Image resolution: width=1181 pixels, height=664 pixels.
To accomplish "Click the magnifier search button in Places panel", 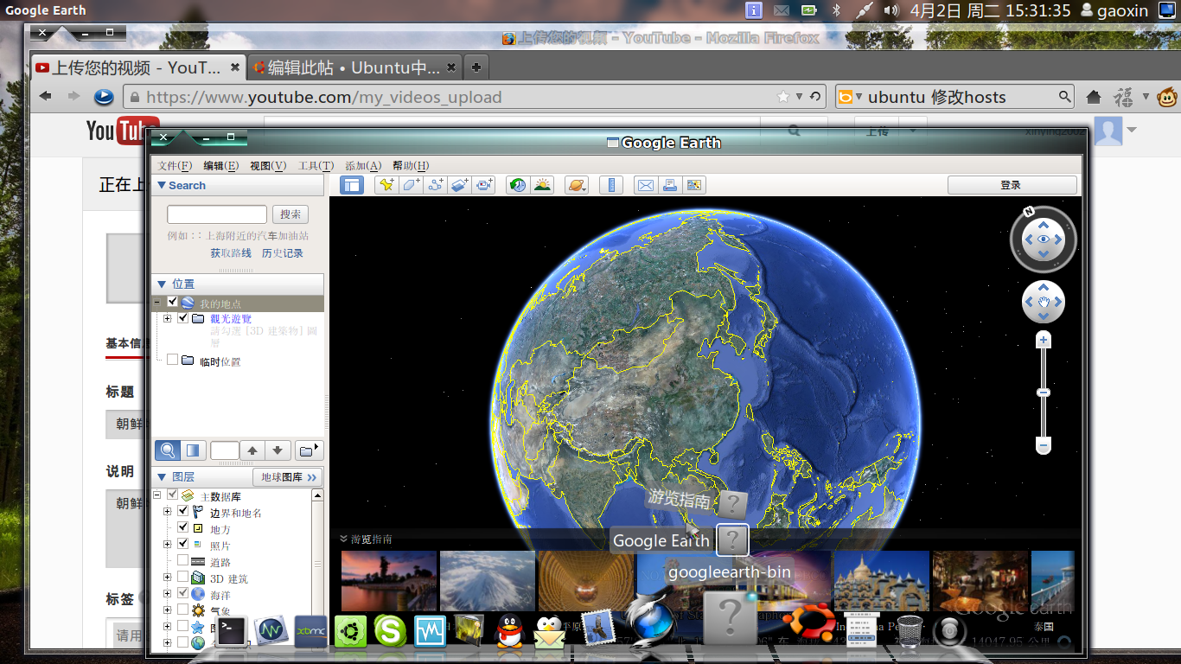I will (168, 450).
